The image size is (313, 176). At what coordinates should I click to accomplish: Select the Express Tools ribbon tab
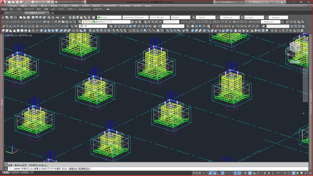tap(85, 9)
